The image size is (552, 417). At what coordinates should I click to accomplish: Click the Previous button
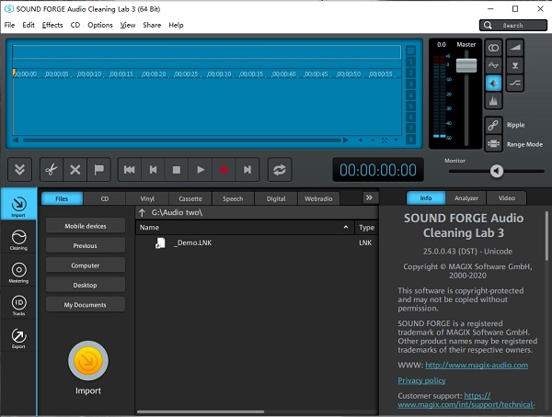(86, 246)
